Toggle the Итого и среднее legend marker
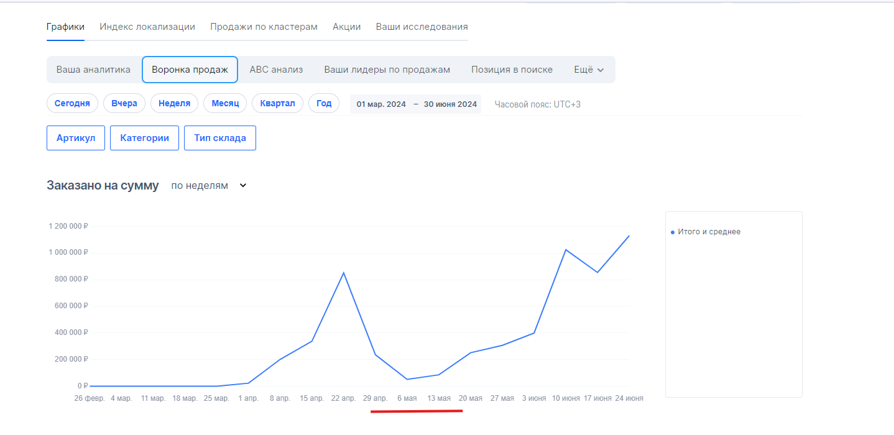 (x=673, y=232)
